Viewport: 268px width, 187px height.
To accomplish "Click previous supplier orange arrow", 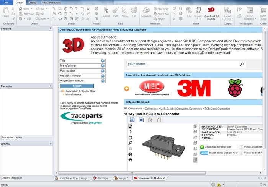I will point(127,89).
